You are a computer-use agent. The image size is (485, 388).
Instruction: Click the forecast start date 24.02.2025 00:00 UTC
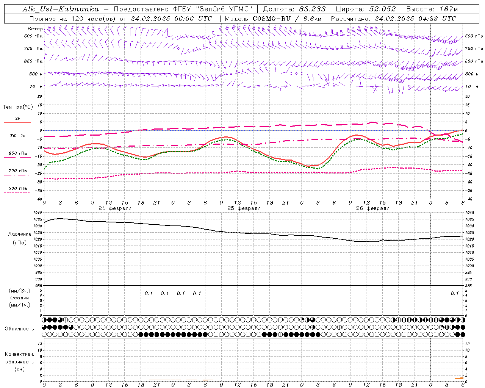pos(171,19)
